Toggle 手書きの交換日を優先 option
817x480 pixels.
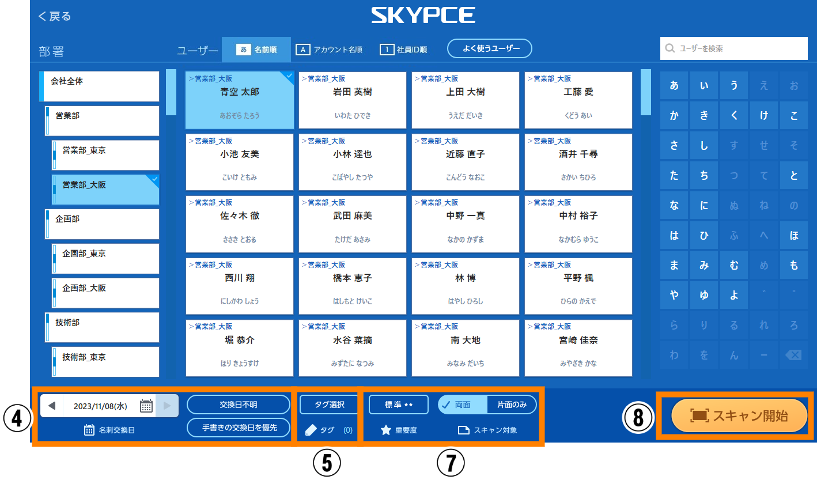tap(239, 428)
